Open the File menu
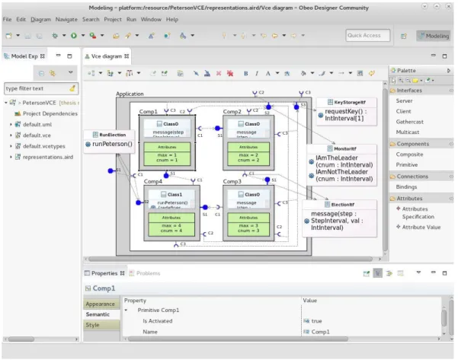This screenshot has width=458, height=360. (7, 20)
